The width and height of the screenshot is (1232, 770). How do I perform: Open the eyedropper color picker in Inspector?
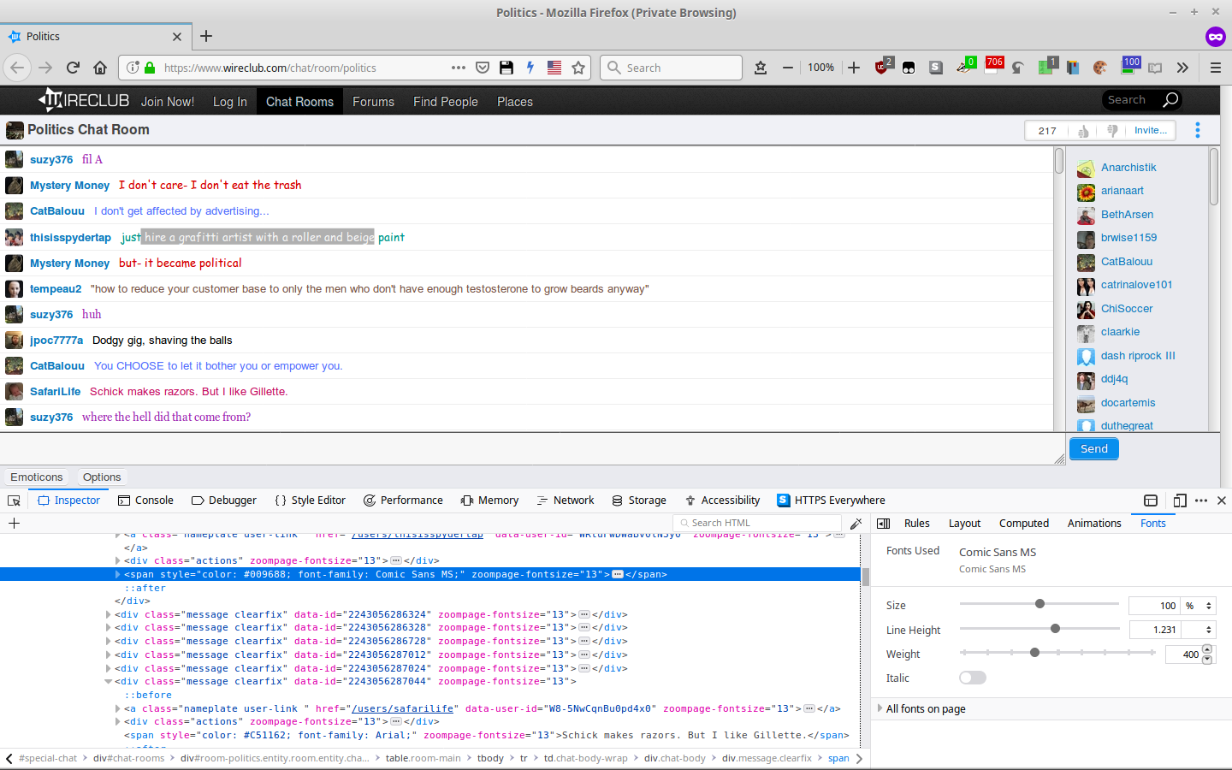pos(856,524)
